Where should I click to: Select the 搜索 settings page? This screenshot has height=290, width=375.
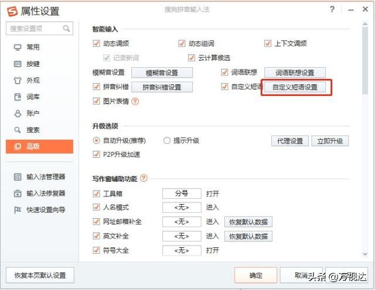click(39, 130)
